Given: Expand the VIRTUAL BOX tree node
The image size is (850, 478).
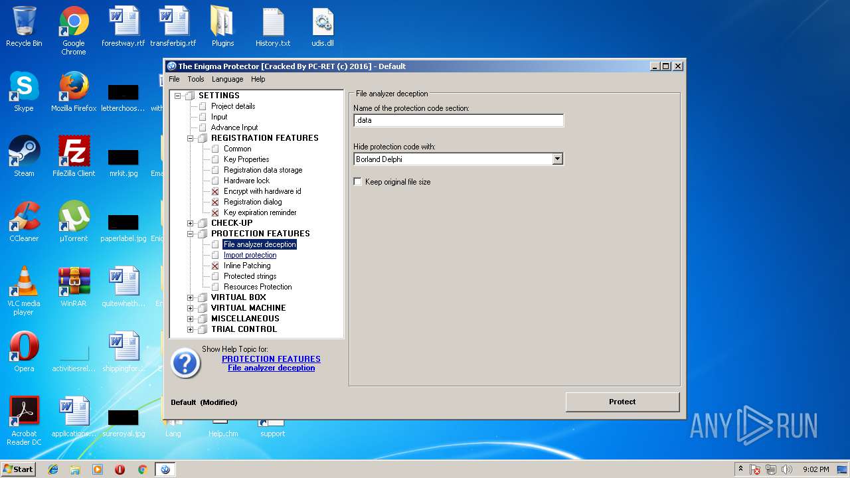Looking at the screenshot, I should point(191,297).
